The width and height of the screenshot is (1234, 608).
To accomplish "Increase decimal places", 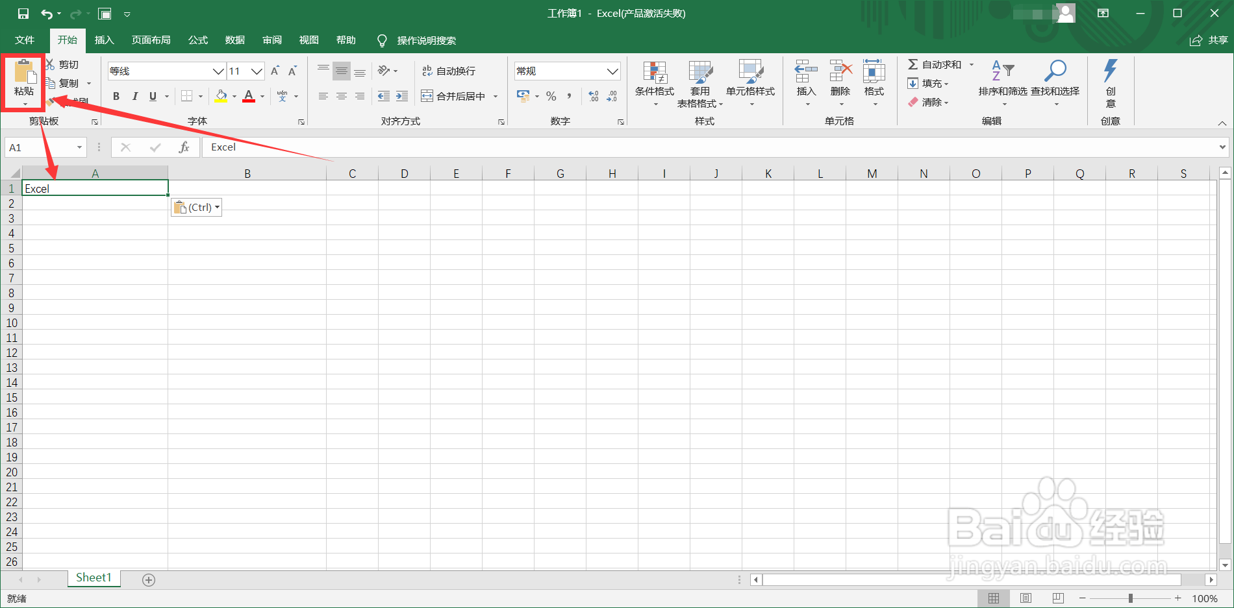I will click(x=594, y=96).
